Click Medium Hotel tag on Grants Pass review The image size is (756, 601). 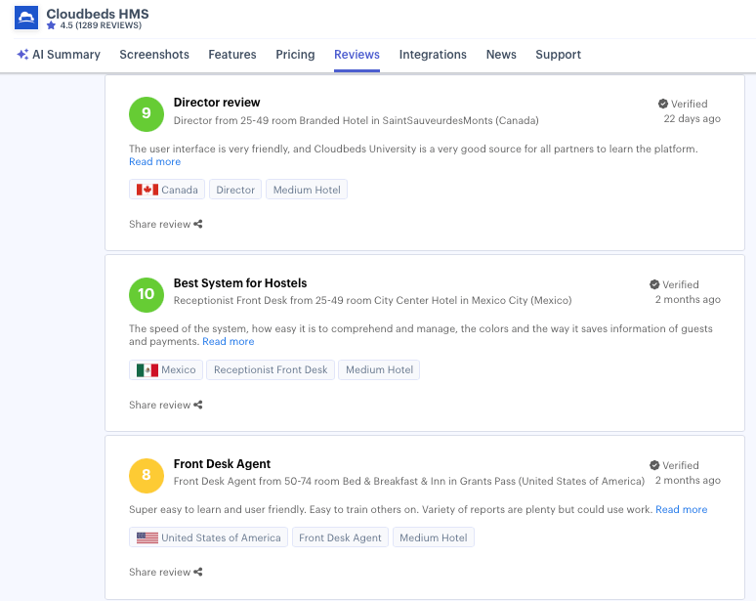coord(434,537)
